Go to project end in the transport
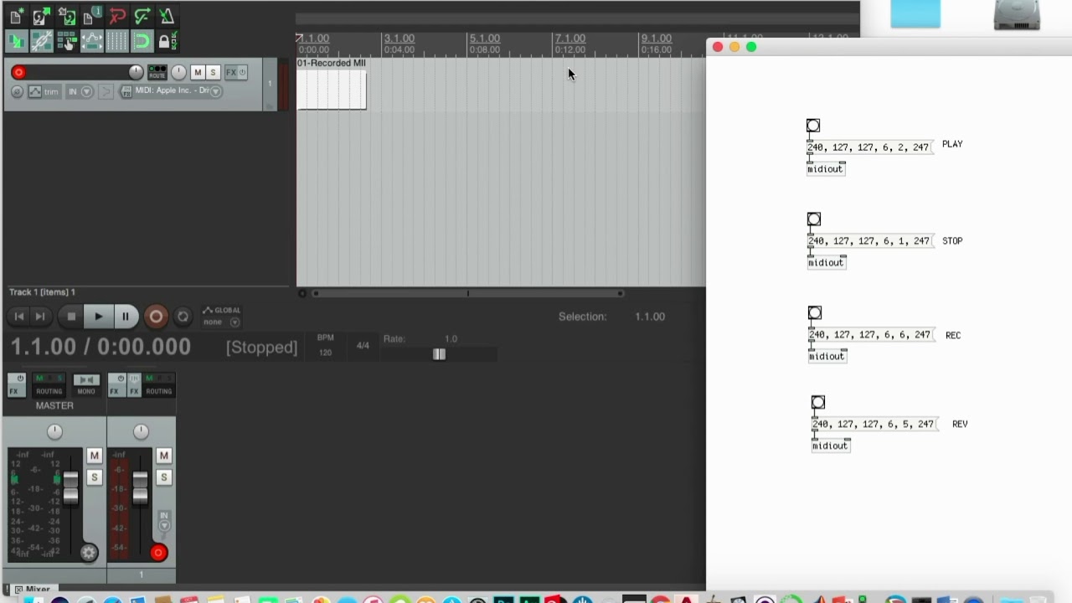Image resolution: width=1072 pixels, height=603 pixels. coord(39,317)
